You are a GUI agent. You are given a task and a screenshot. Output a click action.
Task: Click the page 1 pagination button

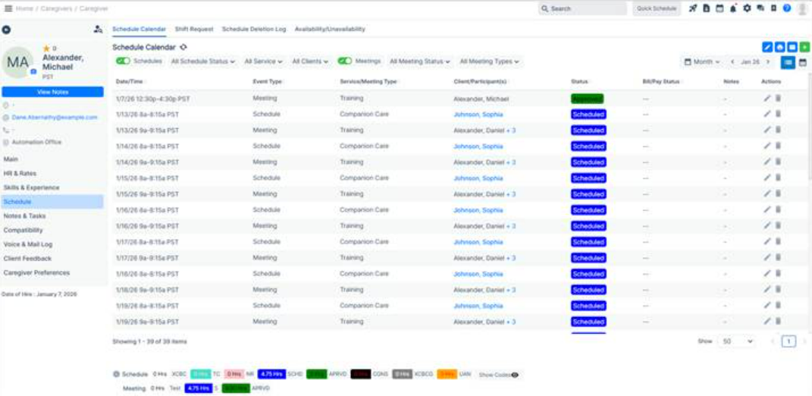788,341
